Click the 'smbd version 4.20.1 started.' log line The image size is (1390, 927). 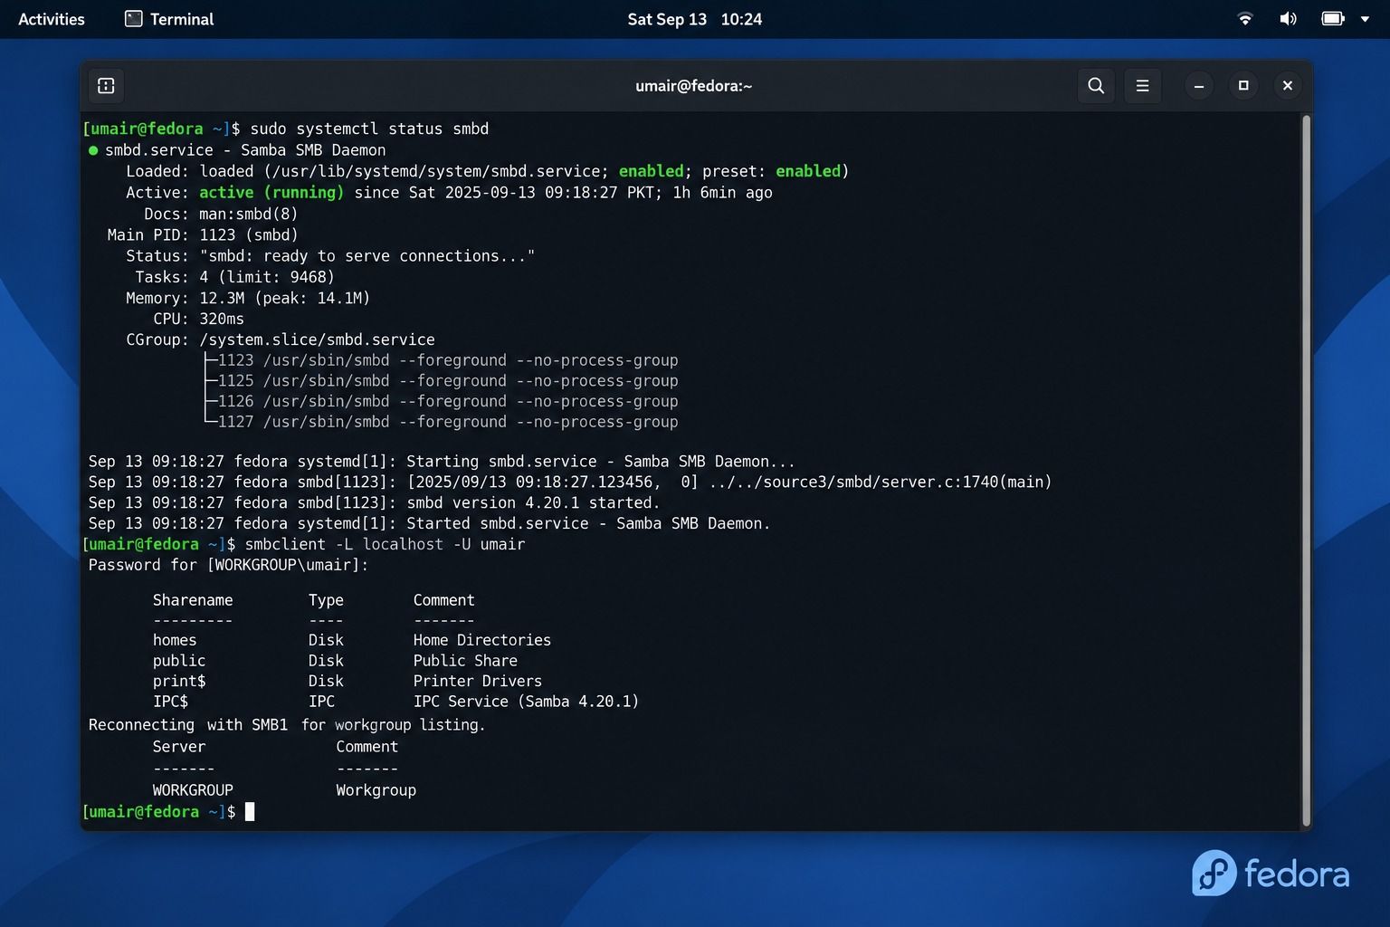pyautogui.click(x=374, y=503)
